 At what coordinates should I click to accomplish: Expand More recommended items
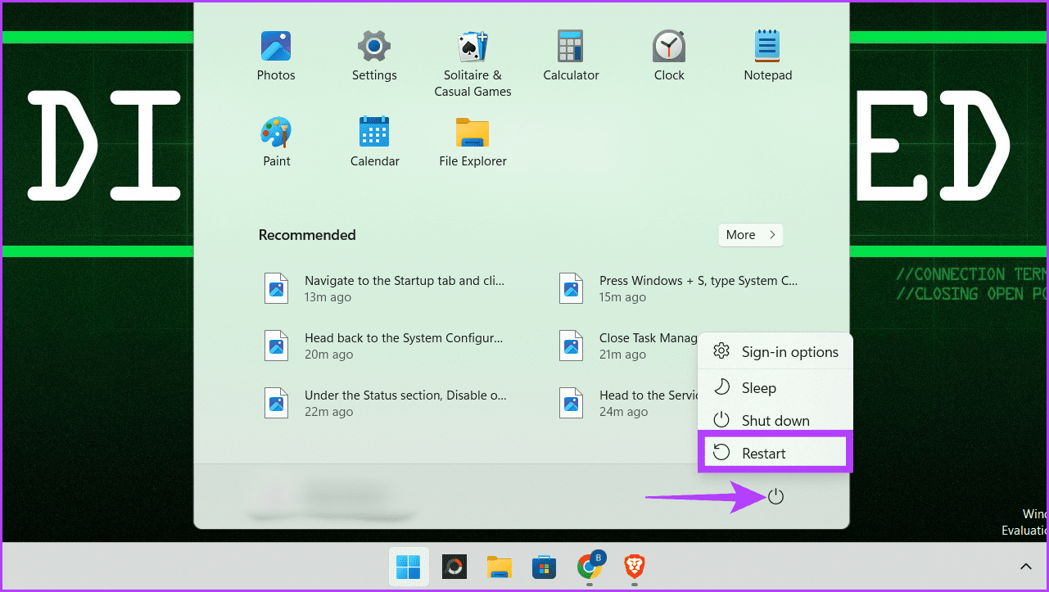pos(749,235)
